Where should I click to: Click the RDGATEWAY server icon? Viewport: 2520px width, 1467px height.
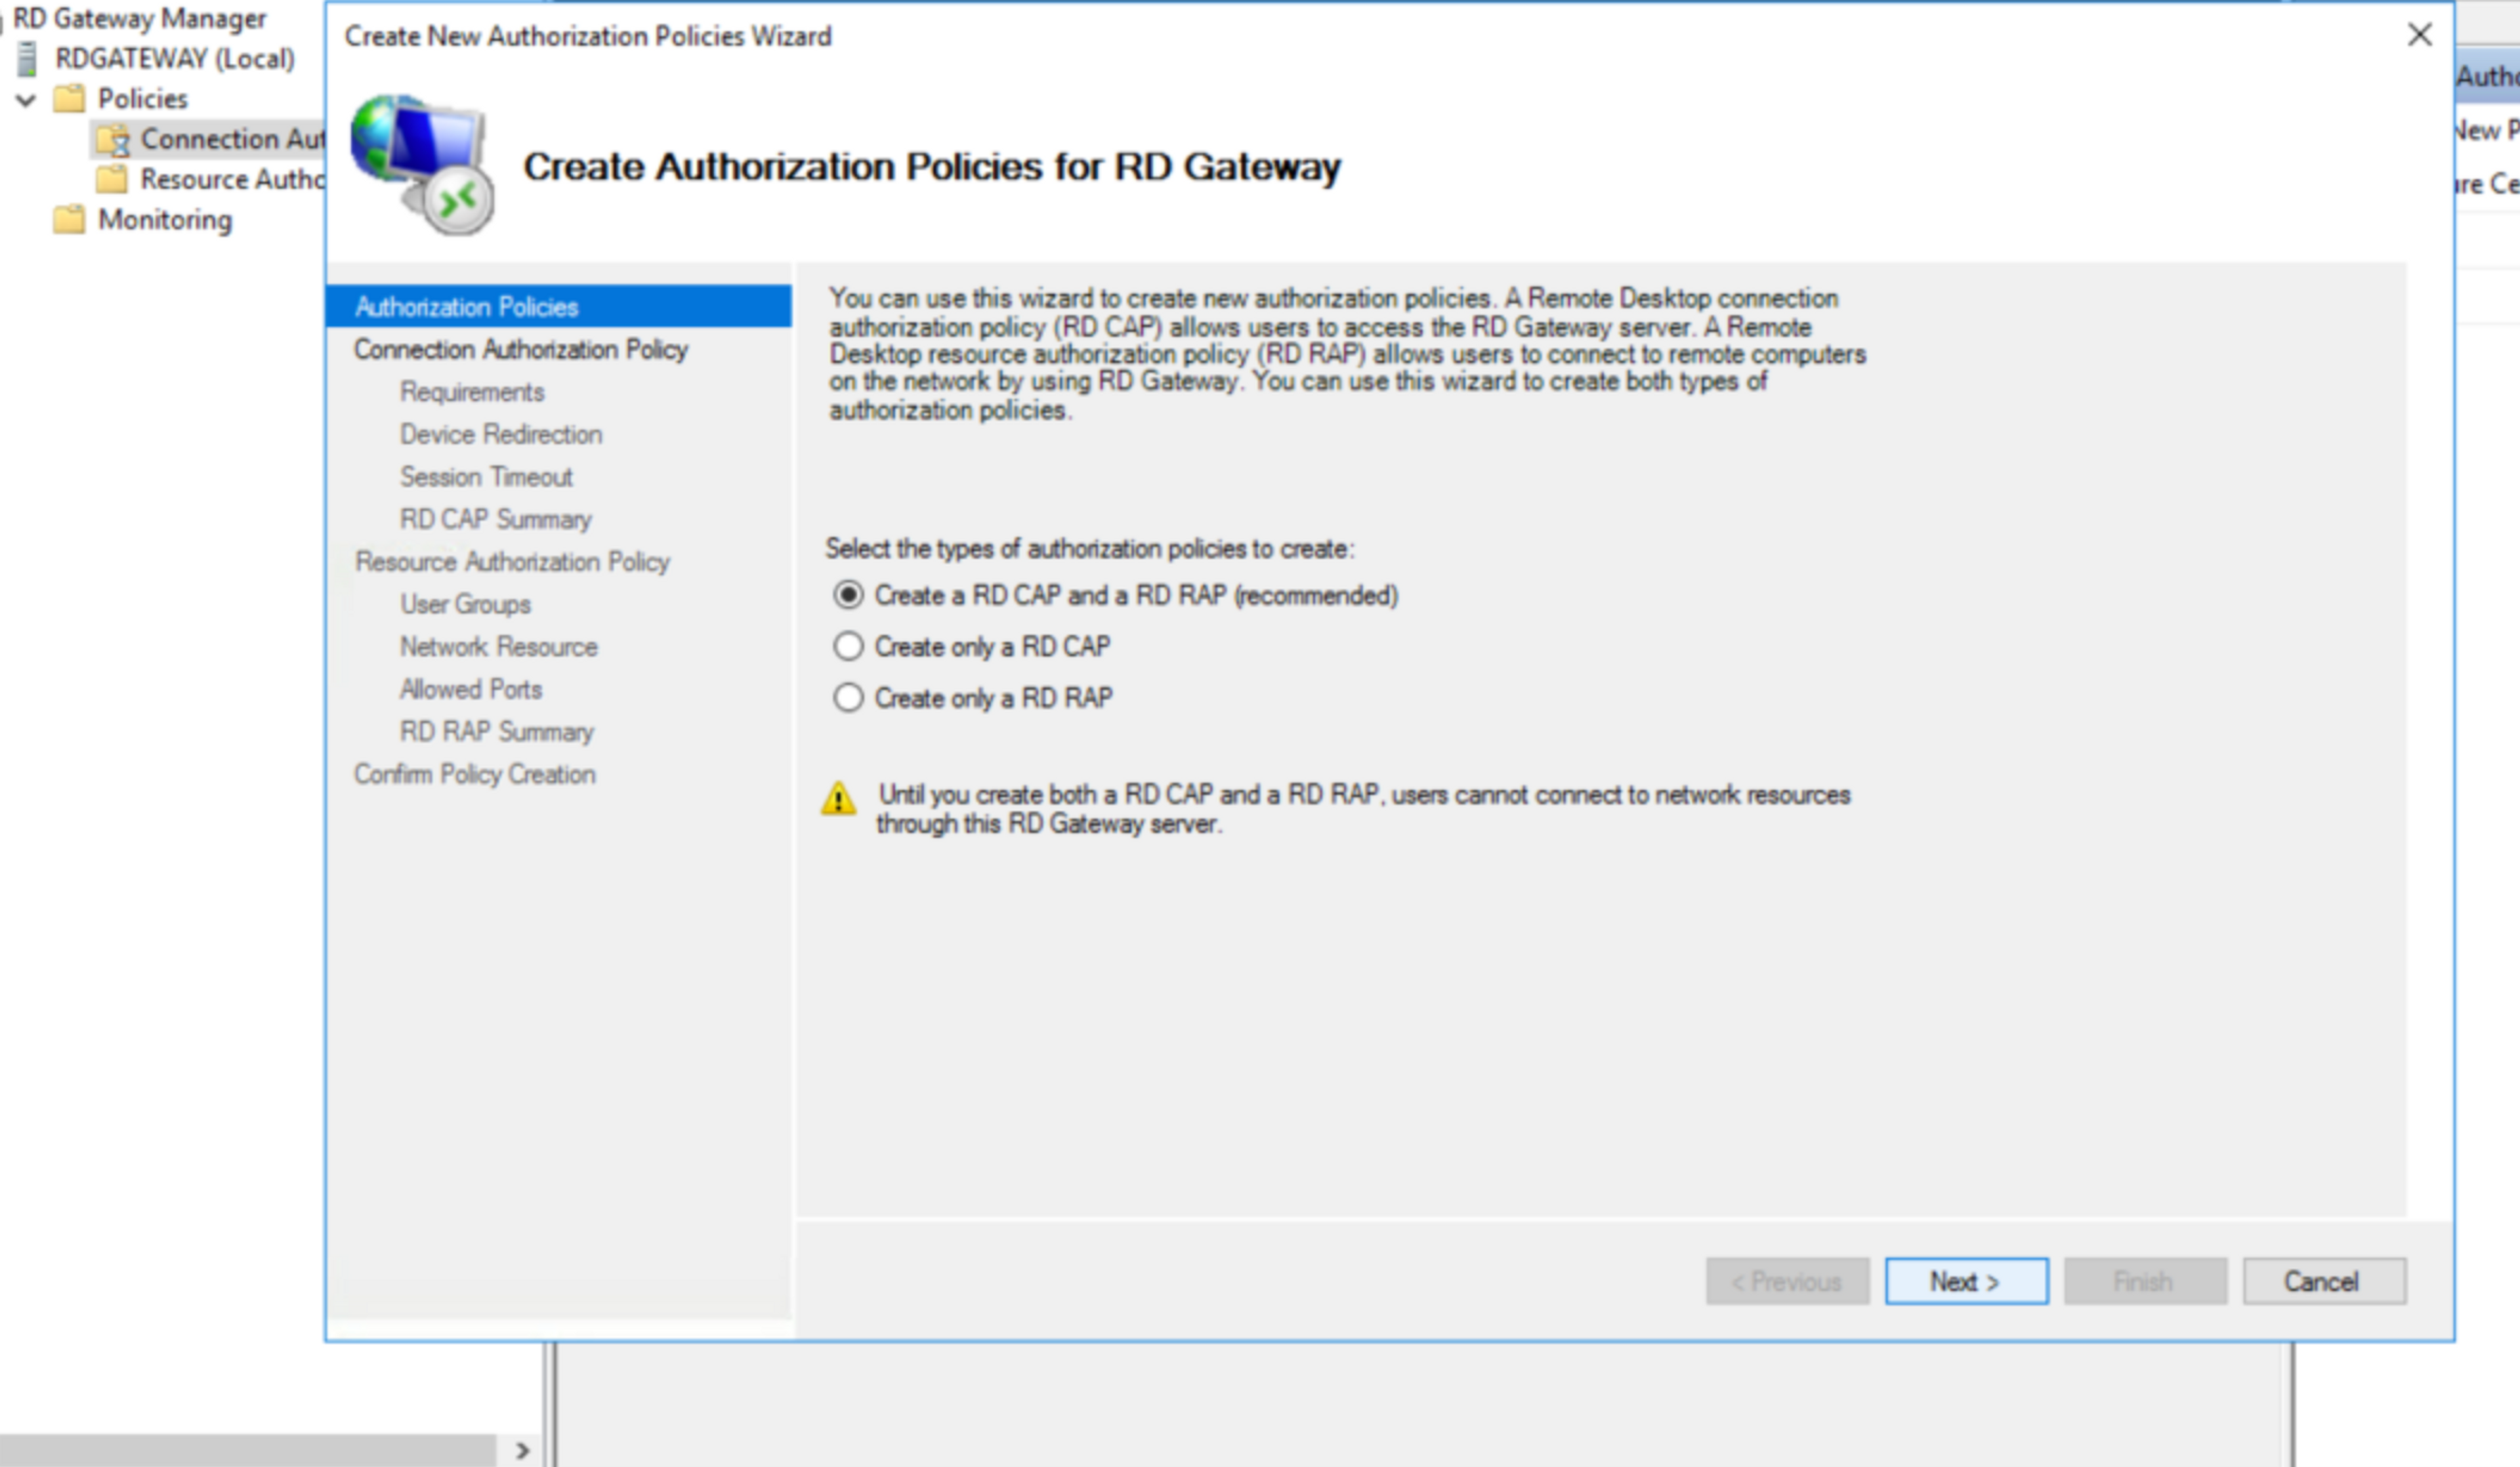[28, 59]
